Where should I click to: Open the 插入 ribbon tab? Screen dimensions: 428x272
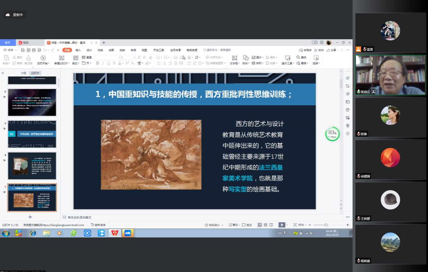point(78,50)
